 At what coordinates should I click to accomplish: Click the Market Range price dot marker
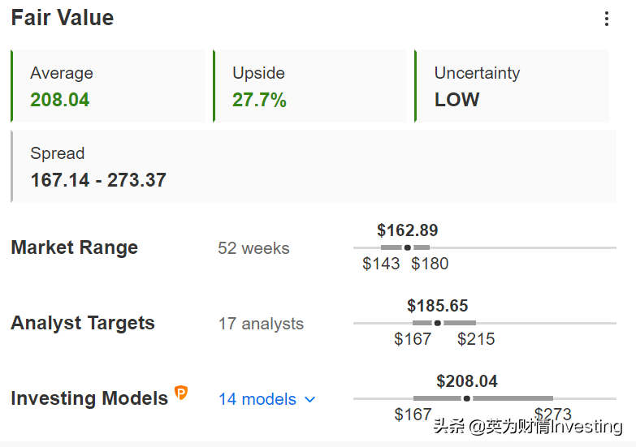coord(408,247)
